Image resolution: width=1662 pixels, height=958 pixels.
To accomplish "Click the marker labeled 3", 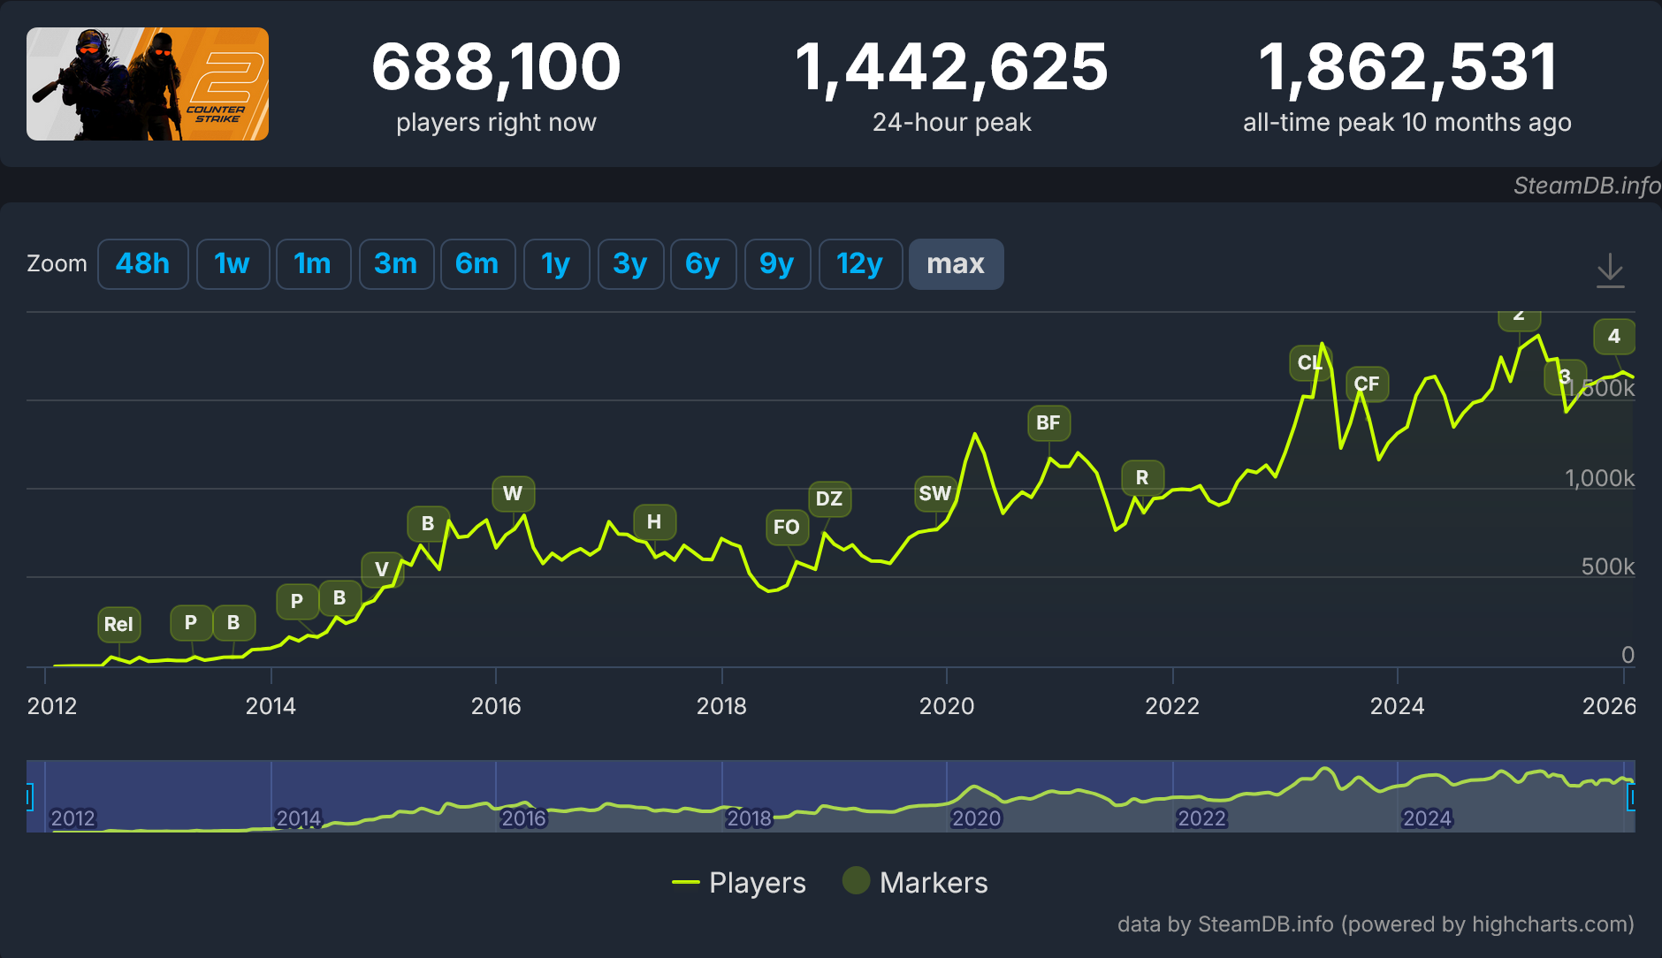I will coord(1565,376).
